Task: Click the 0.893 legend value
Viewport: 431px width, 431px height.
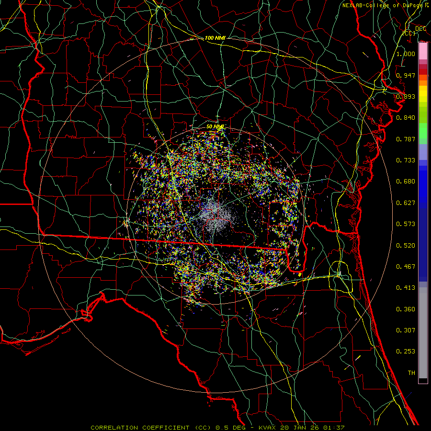Action: tap(406, 96)
